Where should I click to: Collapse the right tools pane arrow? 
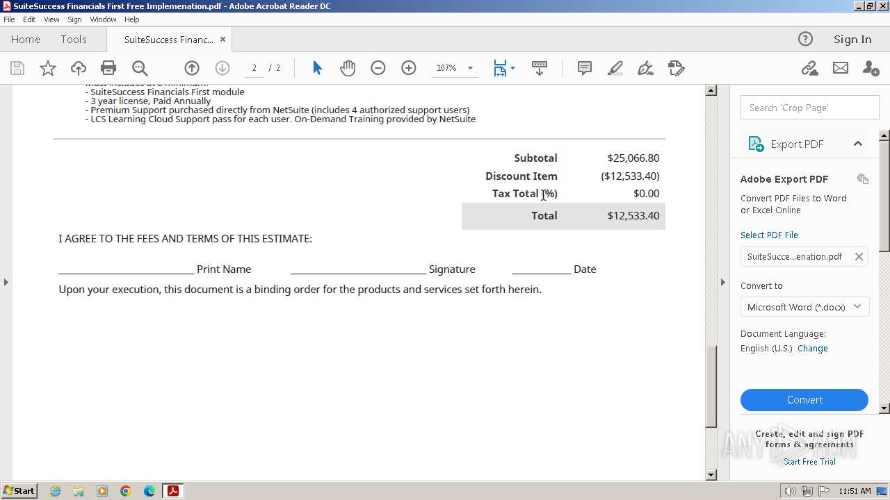pyautogui.click(x=722, y=282)
